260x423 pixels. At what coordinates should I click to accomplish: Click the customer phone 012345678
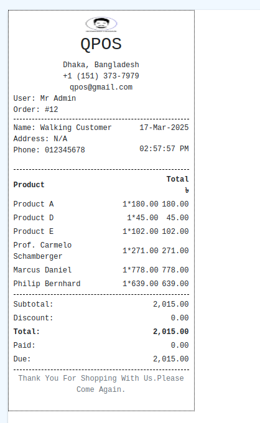(65, 150)
